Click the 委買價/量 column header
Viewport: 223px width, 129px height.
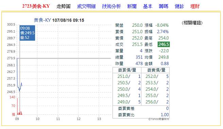(127, 70)
